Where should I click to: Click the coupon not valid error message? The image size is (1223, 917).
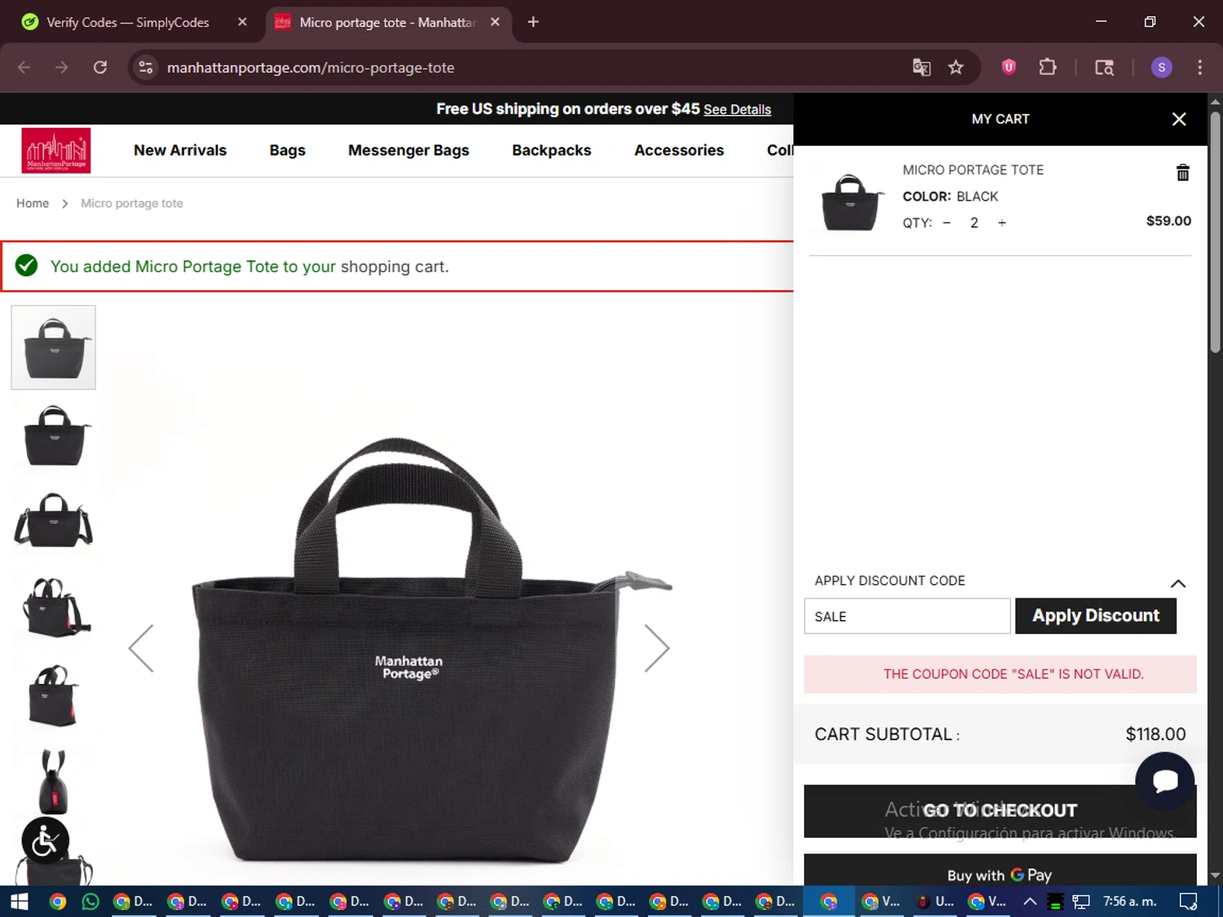click(x=1000, y=674)
